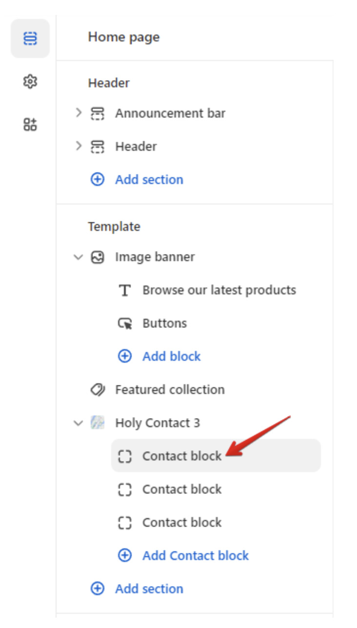Screen dimensions: 357x628
Task: Open the App embeds icon
Action: pyautogui.click(x=30, y=125)
